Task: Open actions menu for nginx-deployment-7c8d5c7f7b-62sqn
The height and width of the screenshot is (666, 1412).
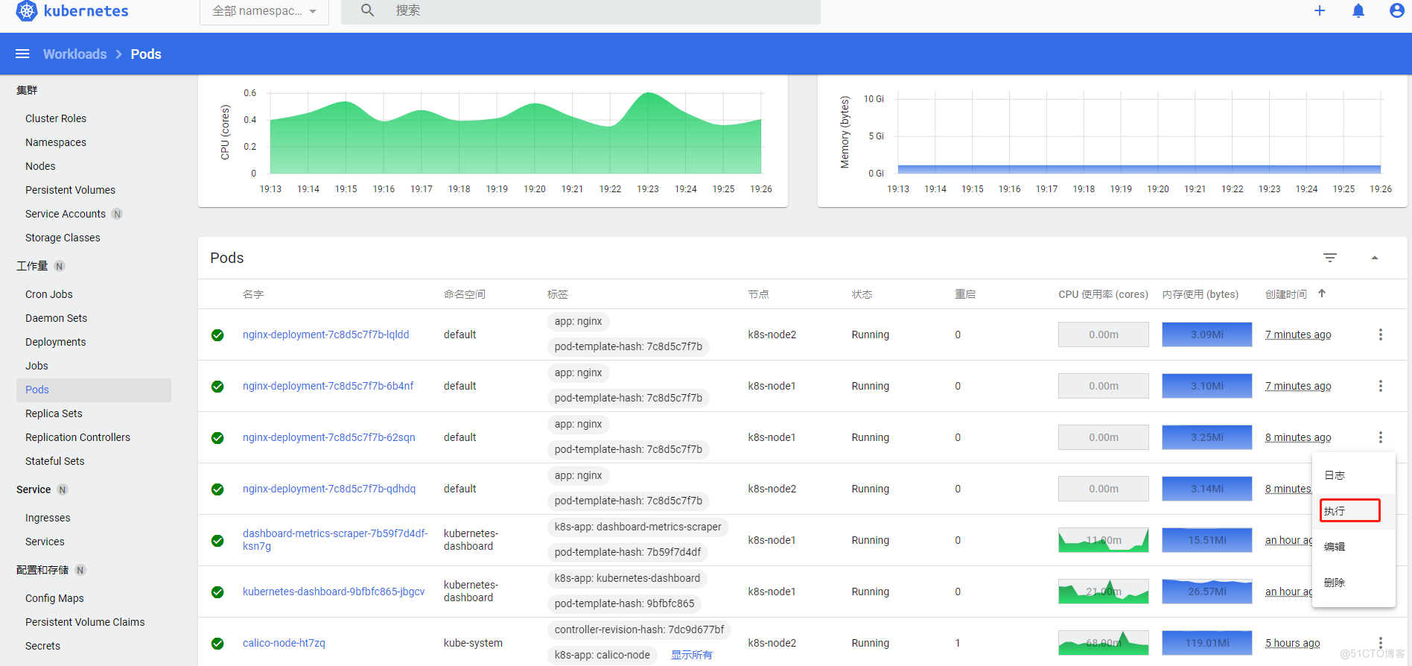Action: pyautogui.click(x=1381, y=437)
